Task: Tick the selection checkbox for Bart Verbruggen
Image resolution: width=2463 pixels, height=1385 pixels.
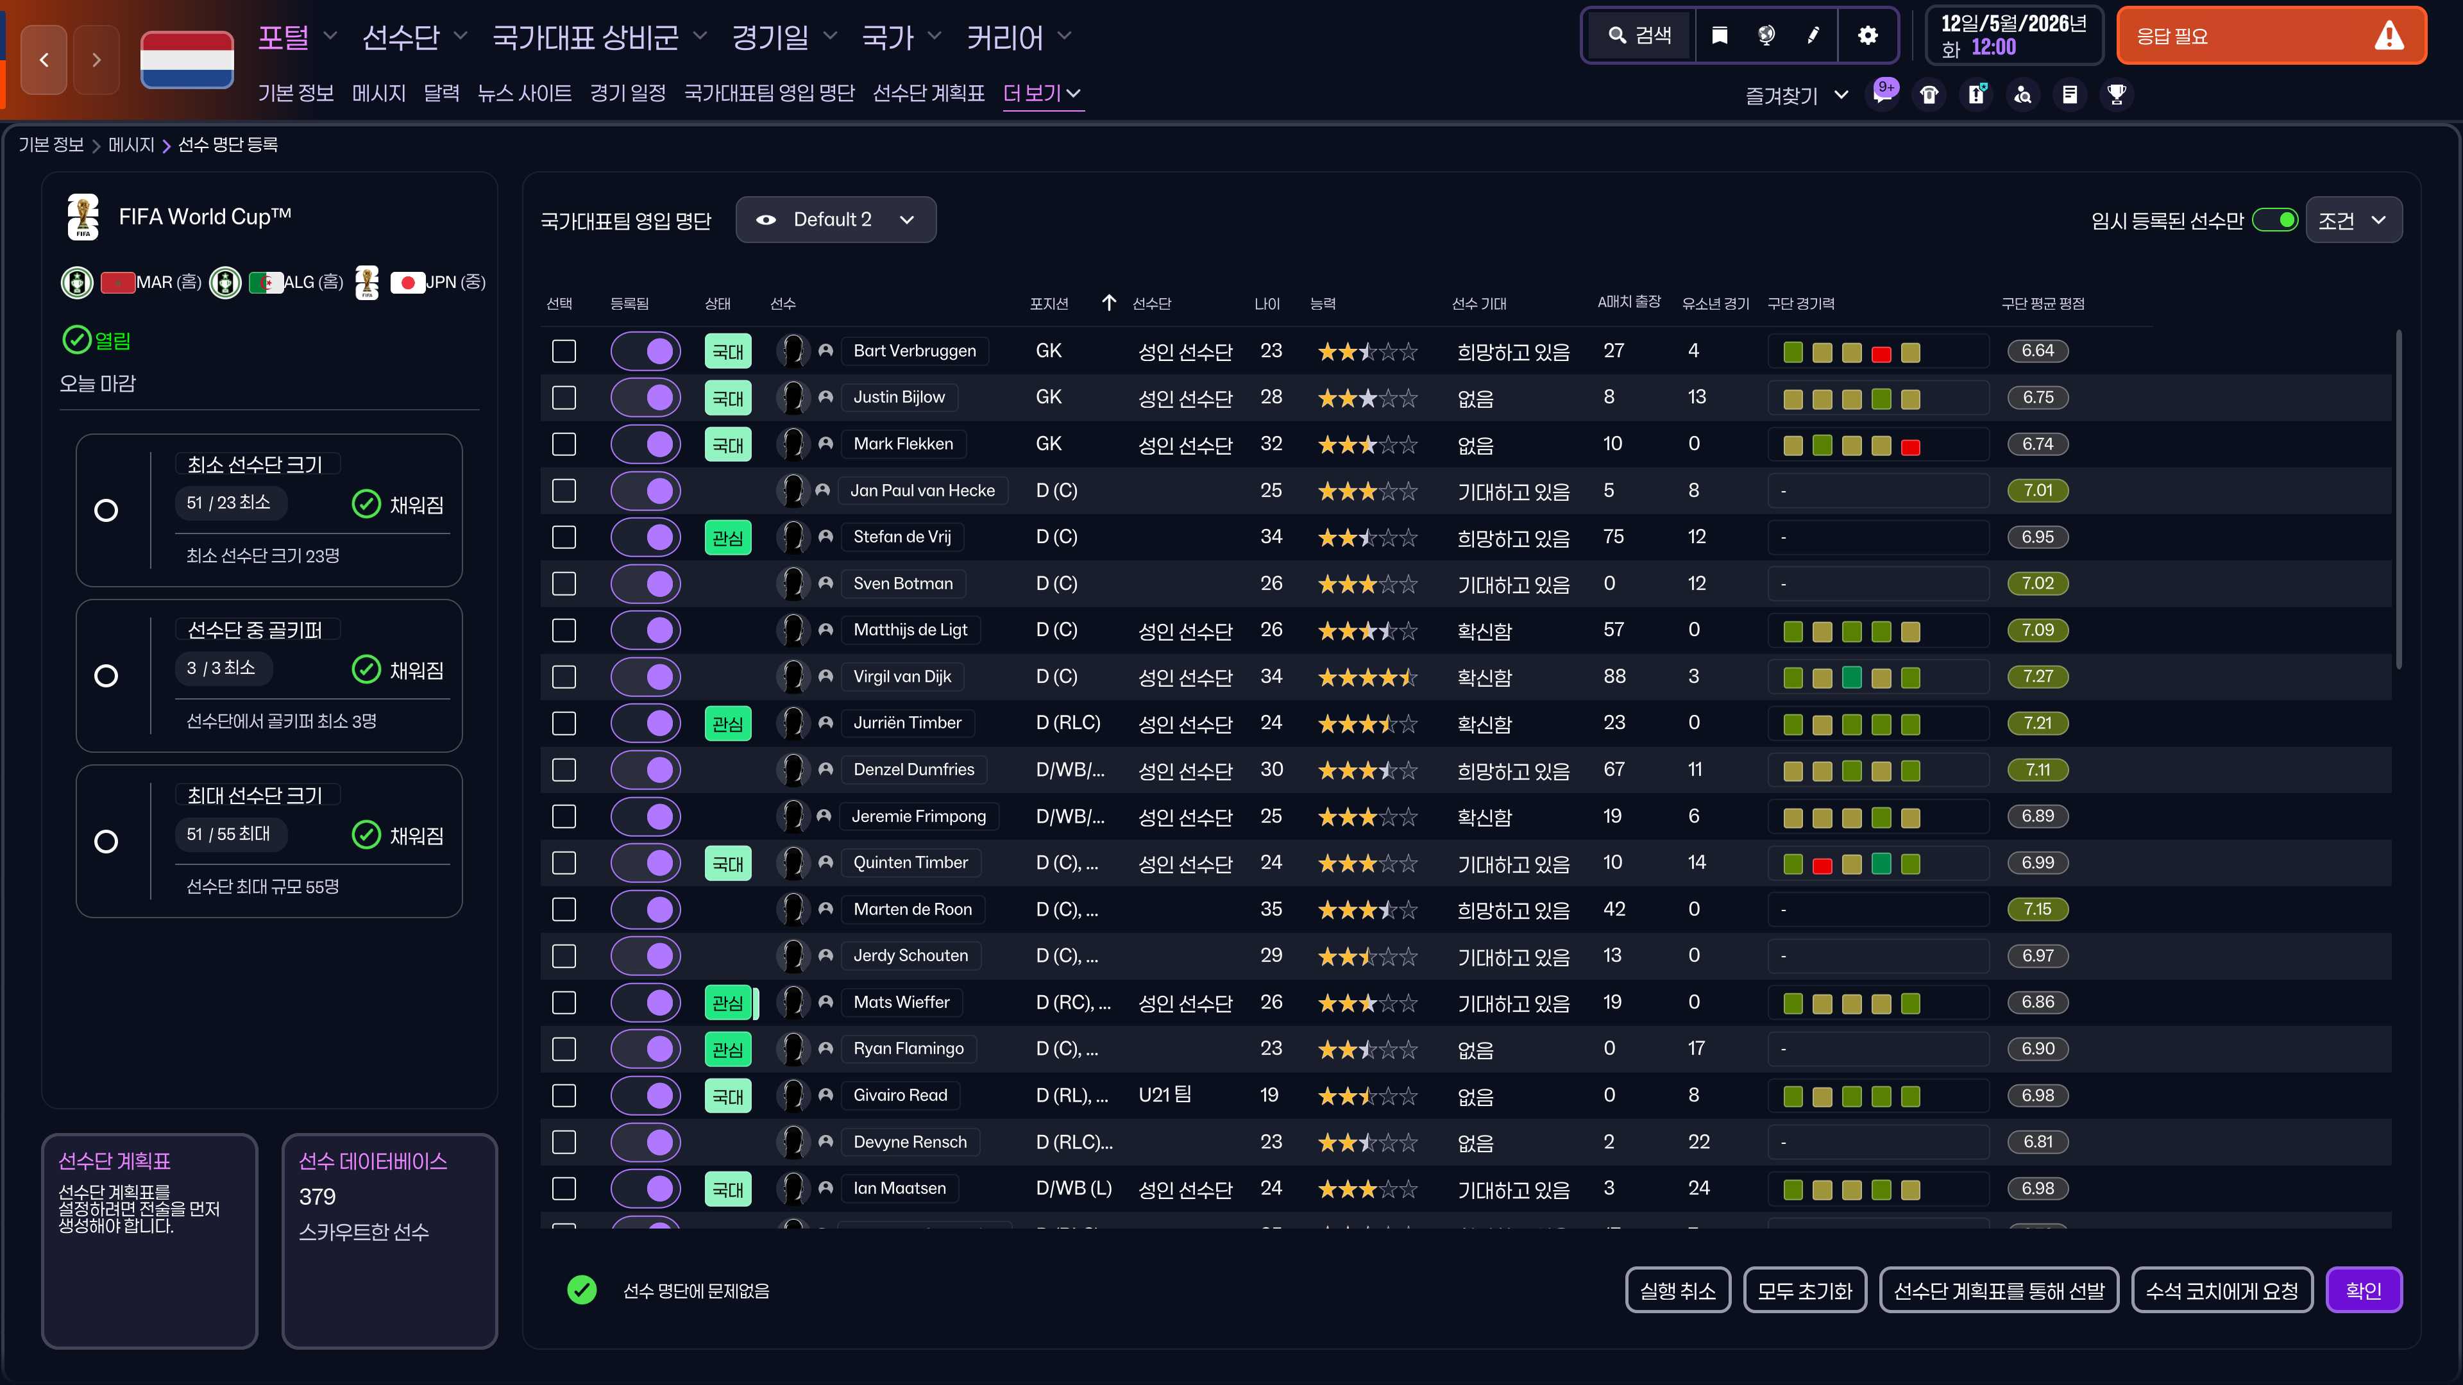Action: tap(564, 351)
